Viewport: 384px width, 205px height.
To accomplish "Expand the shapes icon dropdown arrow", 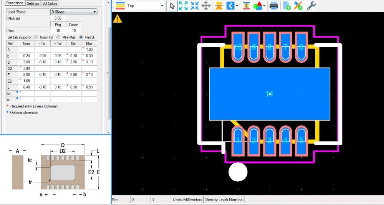I will coord(265,6).
